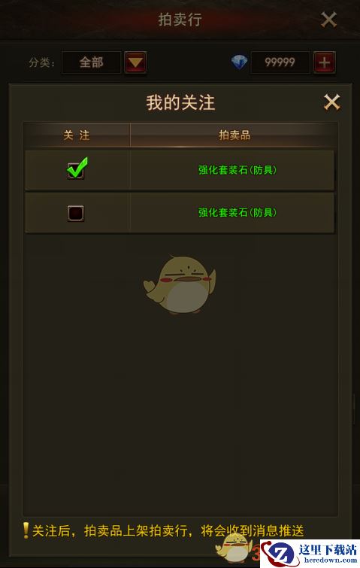Click the 我的关注 panel title

click(180, 102)
